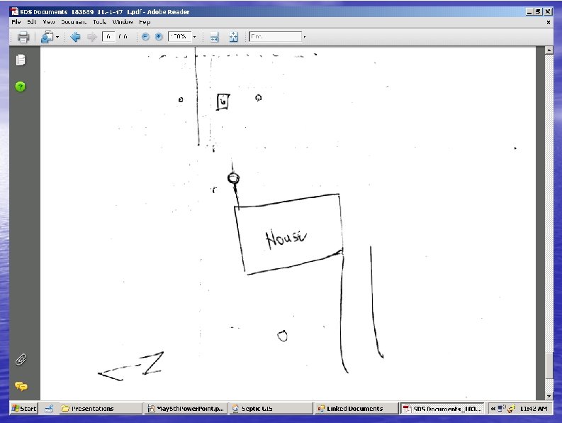Open the zoom level dropdown arrow

pos(195,37)
